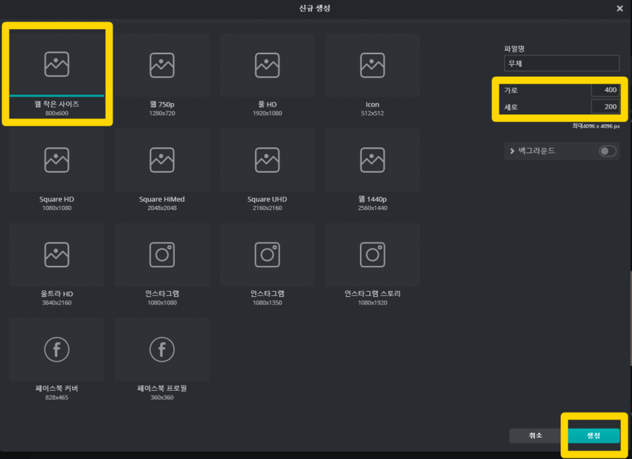Image resolution: width=632 pixels, height=459 pixels.
Task: Close the 신규 생성 dialog
Action: tap(619, 9)
